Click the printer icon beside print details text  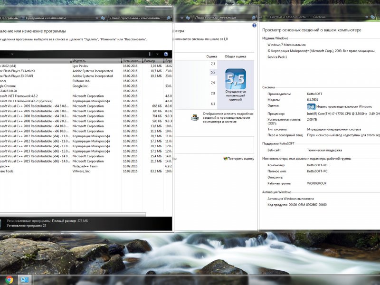[195, 117]
